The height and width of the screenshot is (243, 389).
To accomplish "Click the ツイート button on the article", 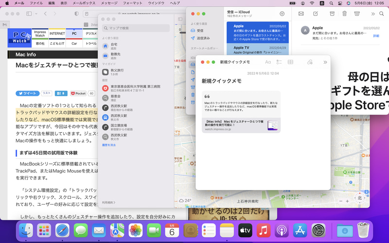I will [x=28, y=93].
